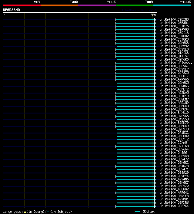Click the orange ~40% identity color bar
Viewport: 194px width, 214px height.
[59, 5]
